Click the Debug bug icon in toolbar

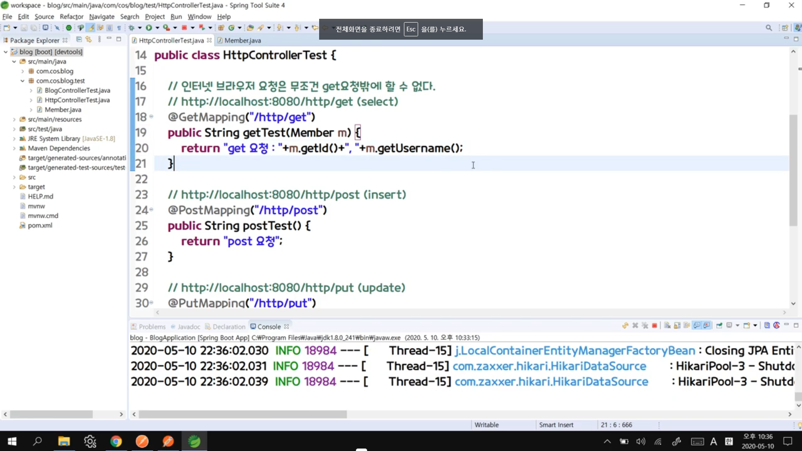131,28
